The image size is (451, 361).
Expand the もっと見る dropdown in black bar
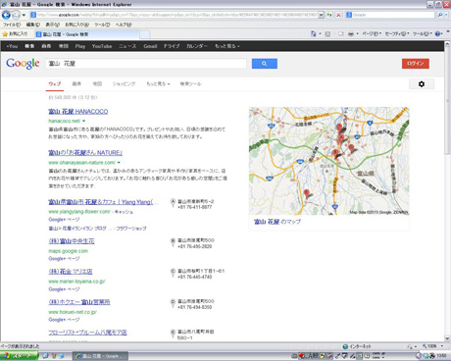click(x=226, y=46)
